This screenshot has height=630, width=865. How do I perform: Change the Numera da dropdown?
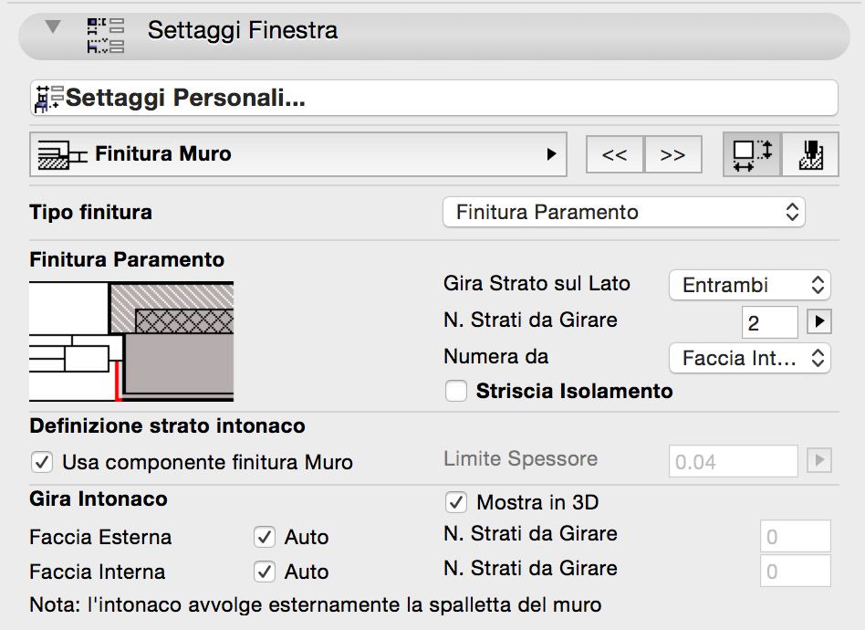(x=748, y=358)
